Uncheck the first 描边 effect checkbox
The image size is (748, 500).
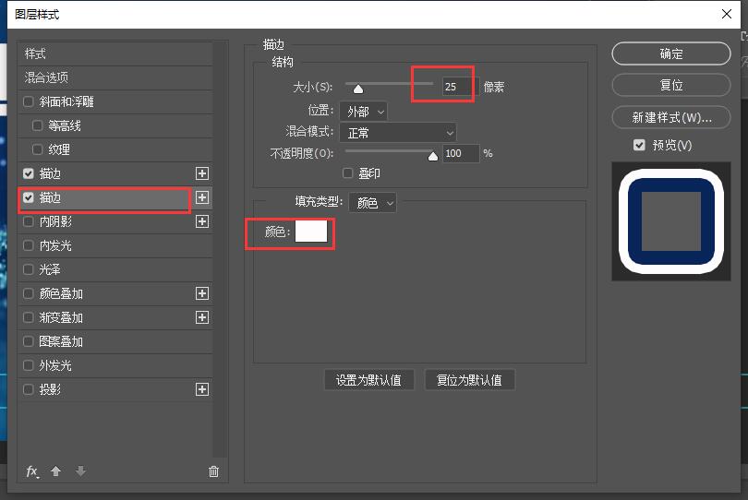pyautogui.click(x=29, y=173)
